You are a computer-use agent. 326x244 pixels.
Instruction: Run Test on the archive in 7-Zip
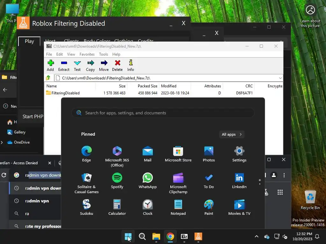[x=77, y=65]
